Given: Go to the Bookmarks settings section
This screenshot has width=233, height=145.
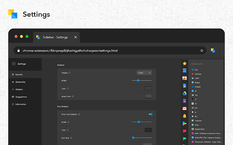Looking at the screenshot, I should click(20, 82).
